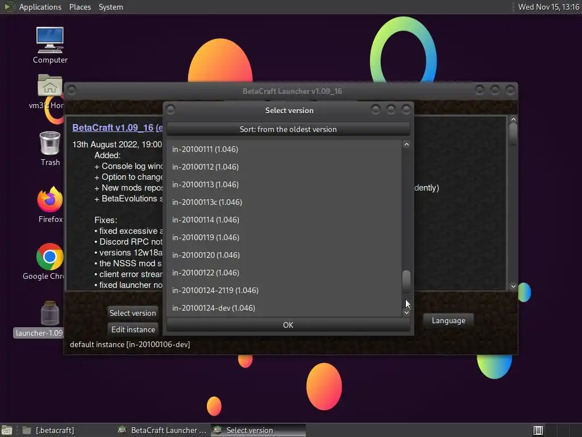582x437 pixels.
Task: Open the Trash desktop icon
Action: pyautogui.click(x=50, y=149)
